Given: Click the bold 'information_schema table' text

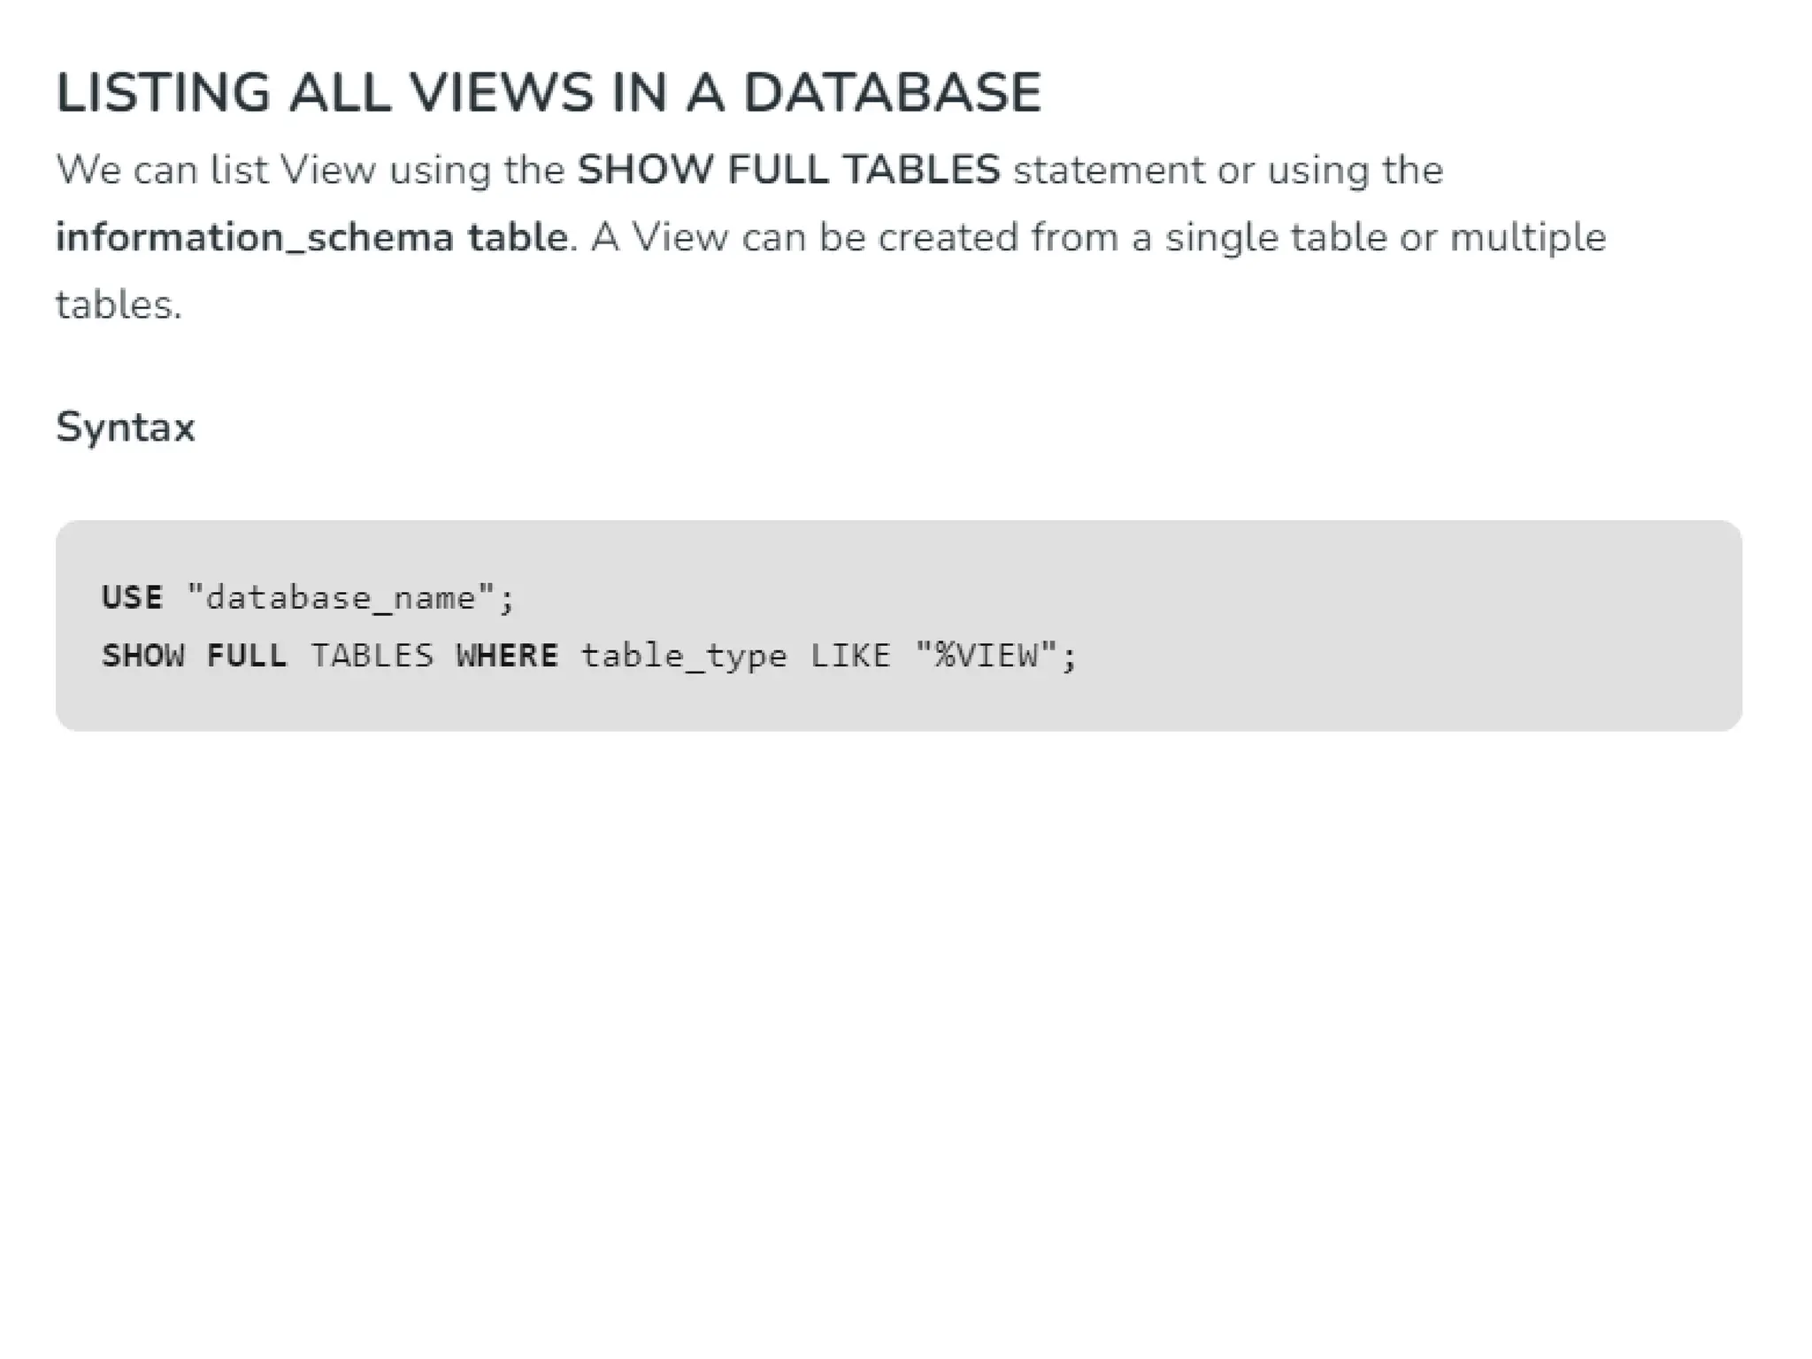Looking at the screenshot, I should (311, 237).
